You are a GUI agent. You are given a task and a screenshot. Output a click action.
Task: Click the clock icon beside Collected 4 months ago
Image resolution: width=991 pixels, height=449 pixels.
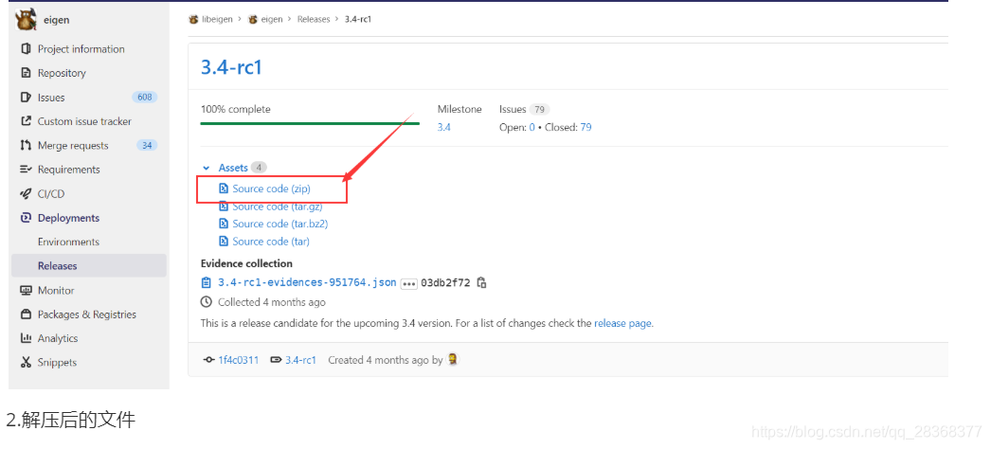tap(206, 302)
